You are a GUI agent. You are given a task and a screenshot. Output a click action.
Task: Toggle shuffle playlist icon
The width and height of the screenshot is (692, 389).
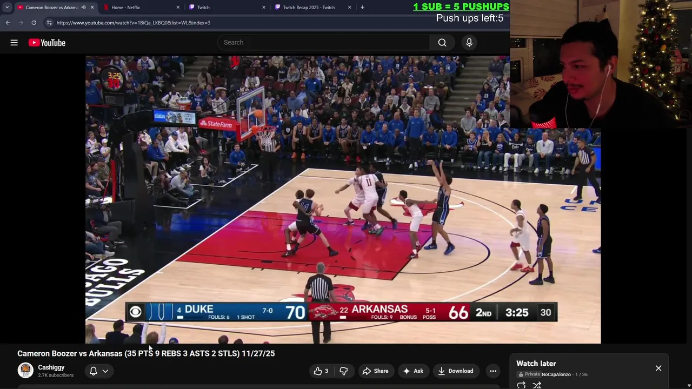click(537, 385)
